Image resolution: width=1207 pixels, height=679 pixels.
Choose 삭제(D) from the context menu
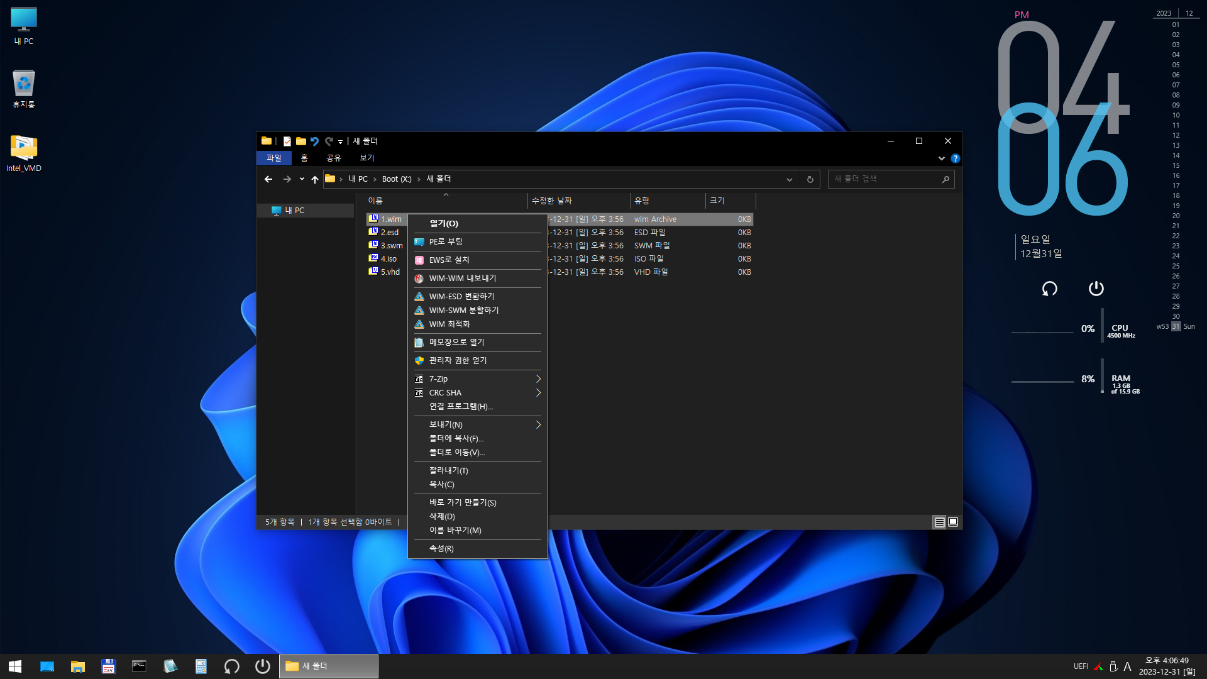tap(478, 517)
